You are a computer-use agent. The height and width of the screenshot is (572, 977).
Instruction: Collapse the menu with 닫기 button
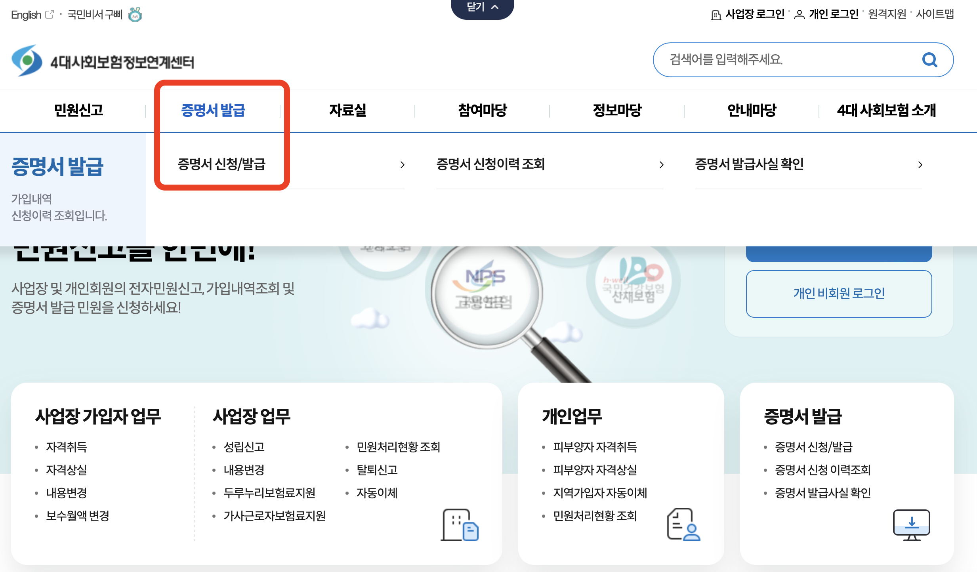coord(482,7)
